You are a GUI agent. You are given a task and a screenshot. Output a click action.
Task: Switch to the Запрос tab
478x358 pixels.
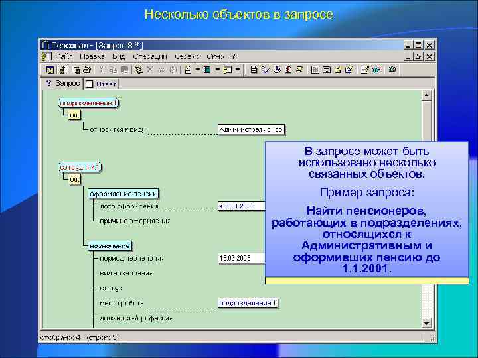coord(63,83)
